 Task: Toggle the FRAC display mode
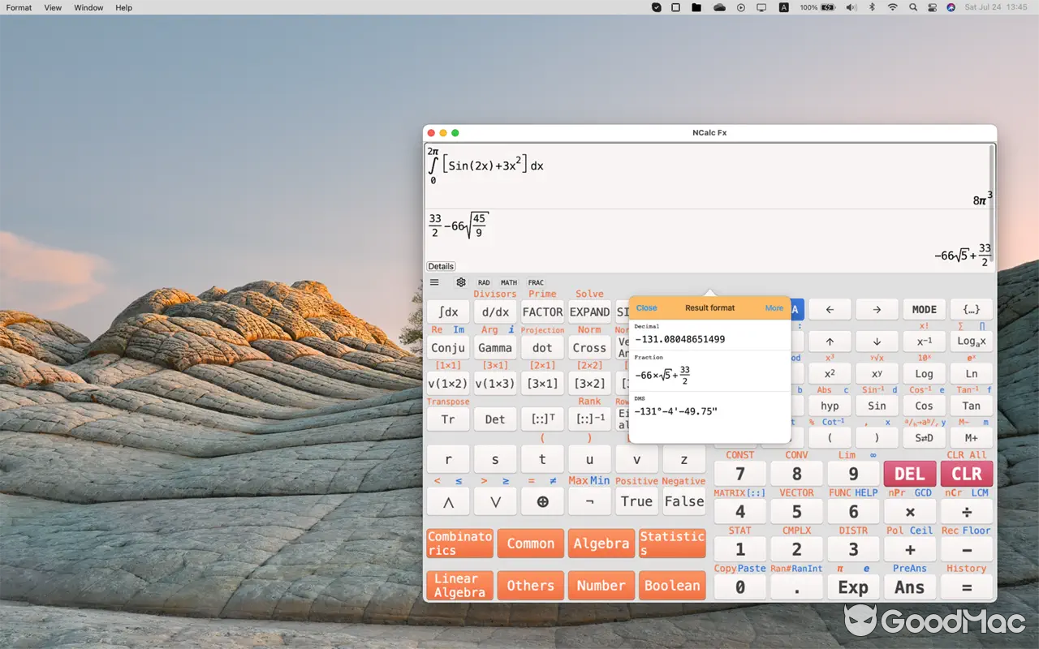tap(536, 282)
